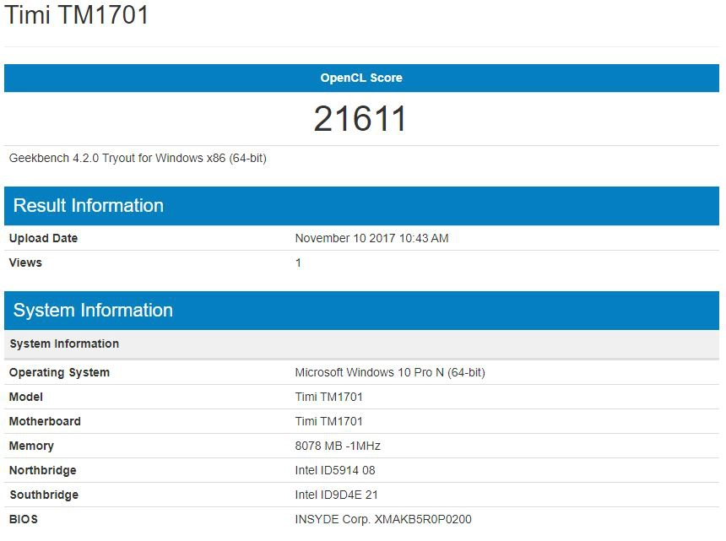
Task: Select the "Views" row label
Action: (25, 262)
